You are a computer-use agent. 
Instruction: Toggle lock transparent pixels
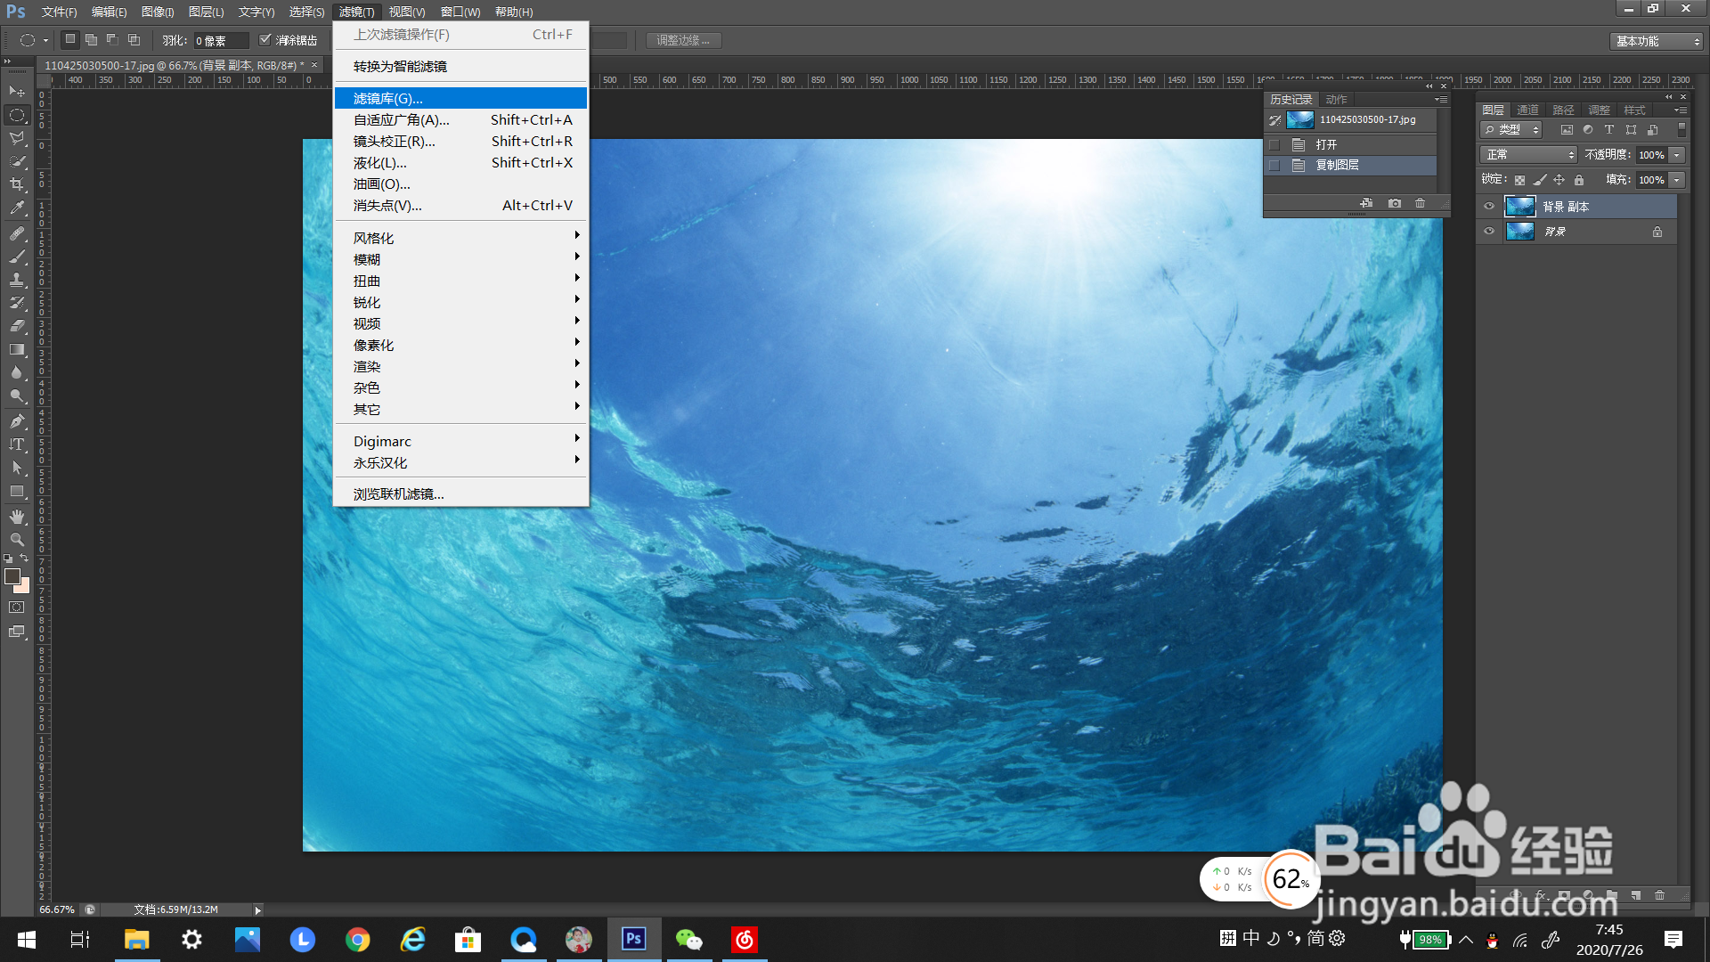(x=1519, y=180)
